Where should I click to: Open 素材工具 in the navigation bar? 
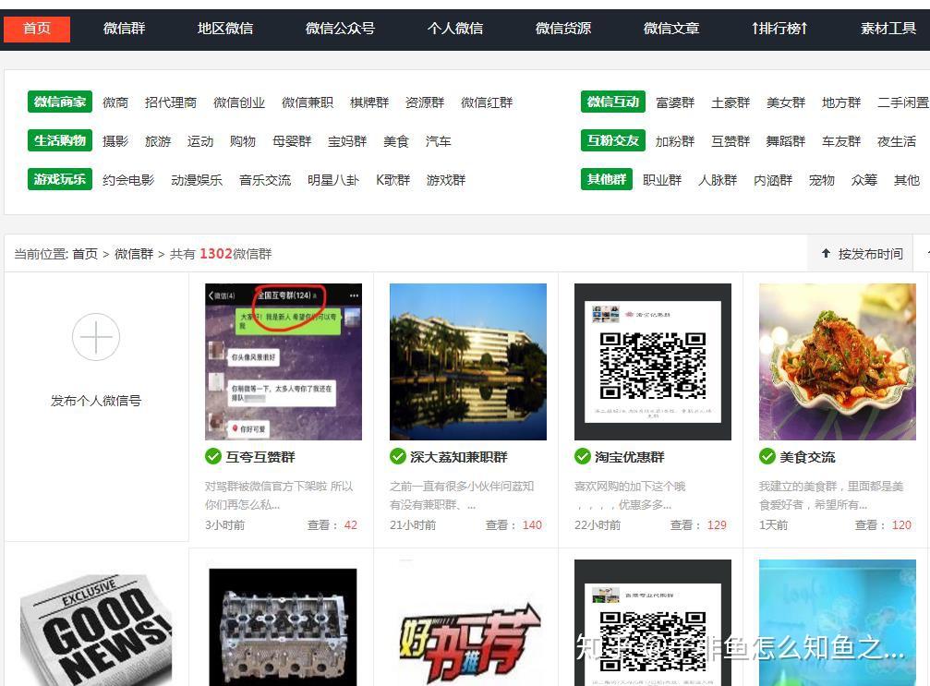tap(888, 29)
